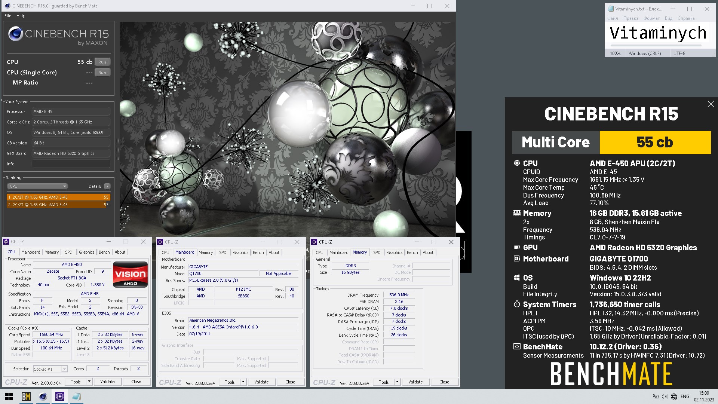Image resolution: width=718 pixels, height=404 pixels.
Task: Click Vitaminych text in Notepad
Action: tap(658, 33)
